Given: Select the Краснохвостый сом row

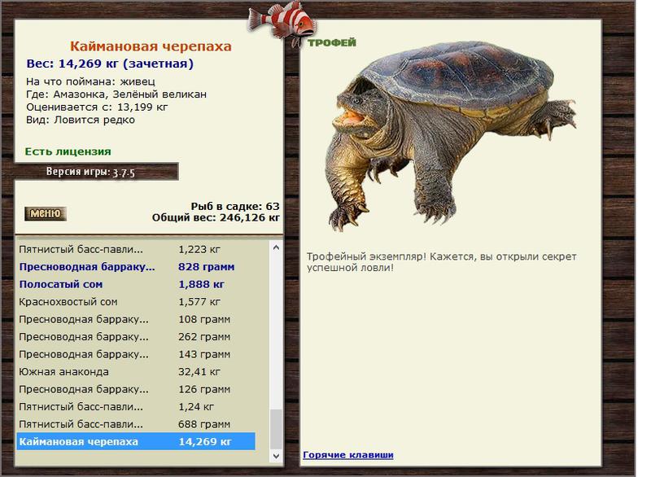Looking at the screenshot, I should pyautogui.click(x=136, y=302).
